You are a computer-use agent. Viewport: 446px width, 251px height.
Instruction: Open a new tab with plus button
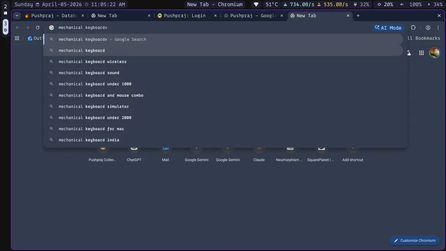pos(358,16)
